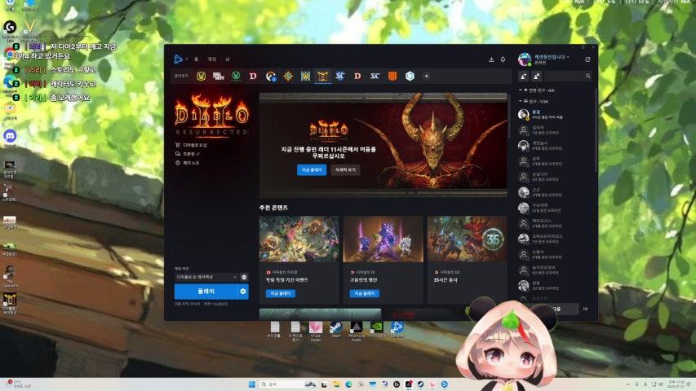Click the friend settings icon beside add-friend
Screen dimensions: 696x391
tap(537, 77)
